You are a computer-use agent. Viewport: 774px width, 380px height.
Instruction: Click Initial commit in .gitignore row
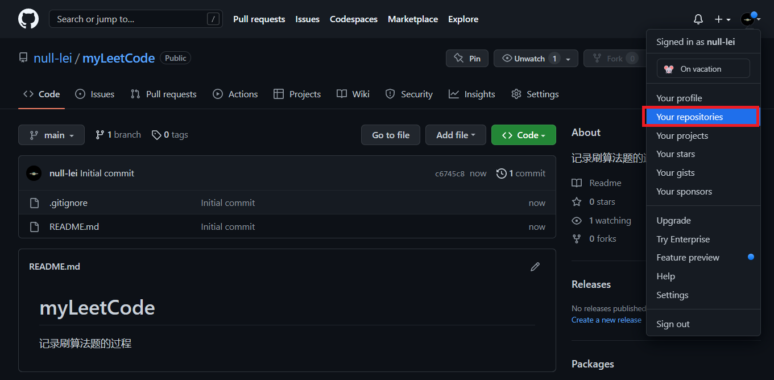[x=228, y=203]
